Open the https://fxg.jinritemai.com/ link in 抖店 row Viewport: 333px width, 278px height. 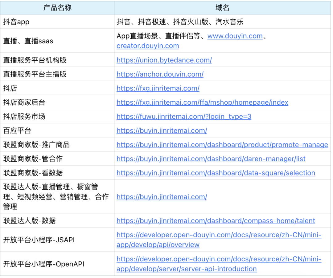pyautogui.click(x=158, y=88)
